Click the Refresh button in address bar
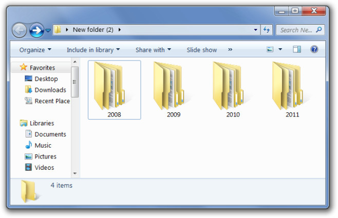Screen dimensions: 338x218 pyautogui.click(x=267, y=30)
